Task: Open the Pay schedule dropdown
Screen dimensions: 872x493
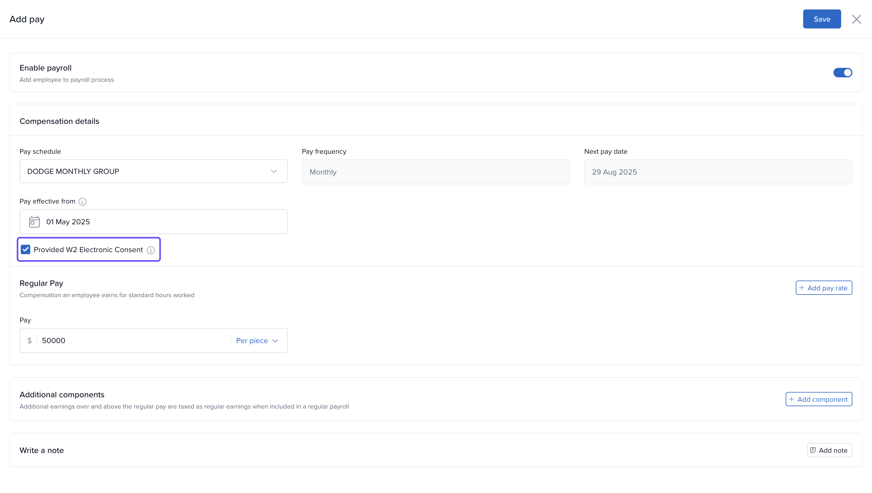Action: click(153, 171)
